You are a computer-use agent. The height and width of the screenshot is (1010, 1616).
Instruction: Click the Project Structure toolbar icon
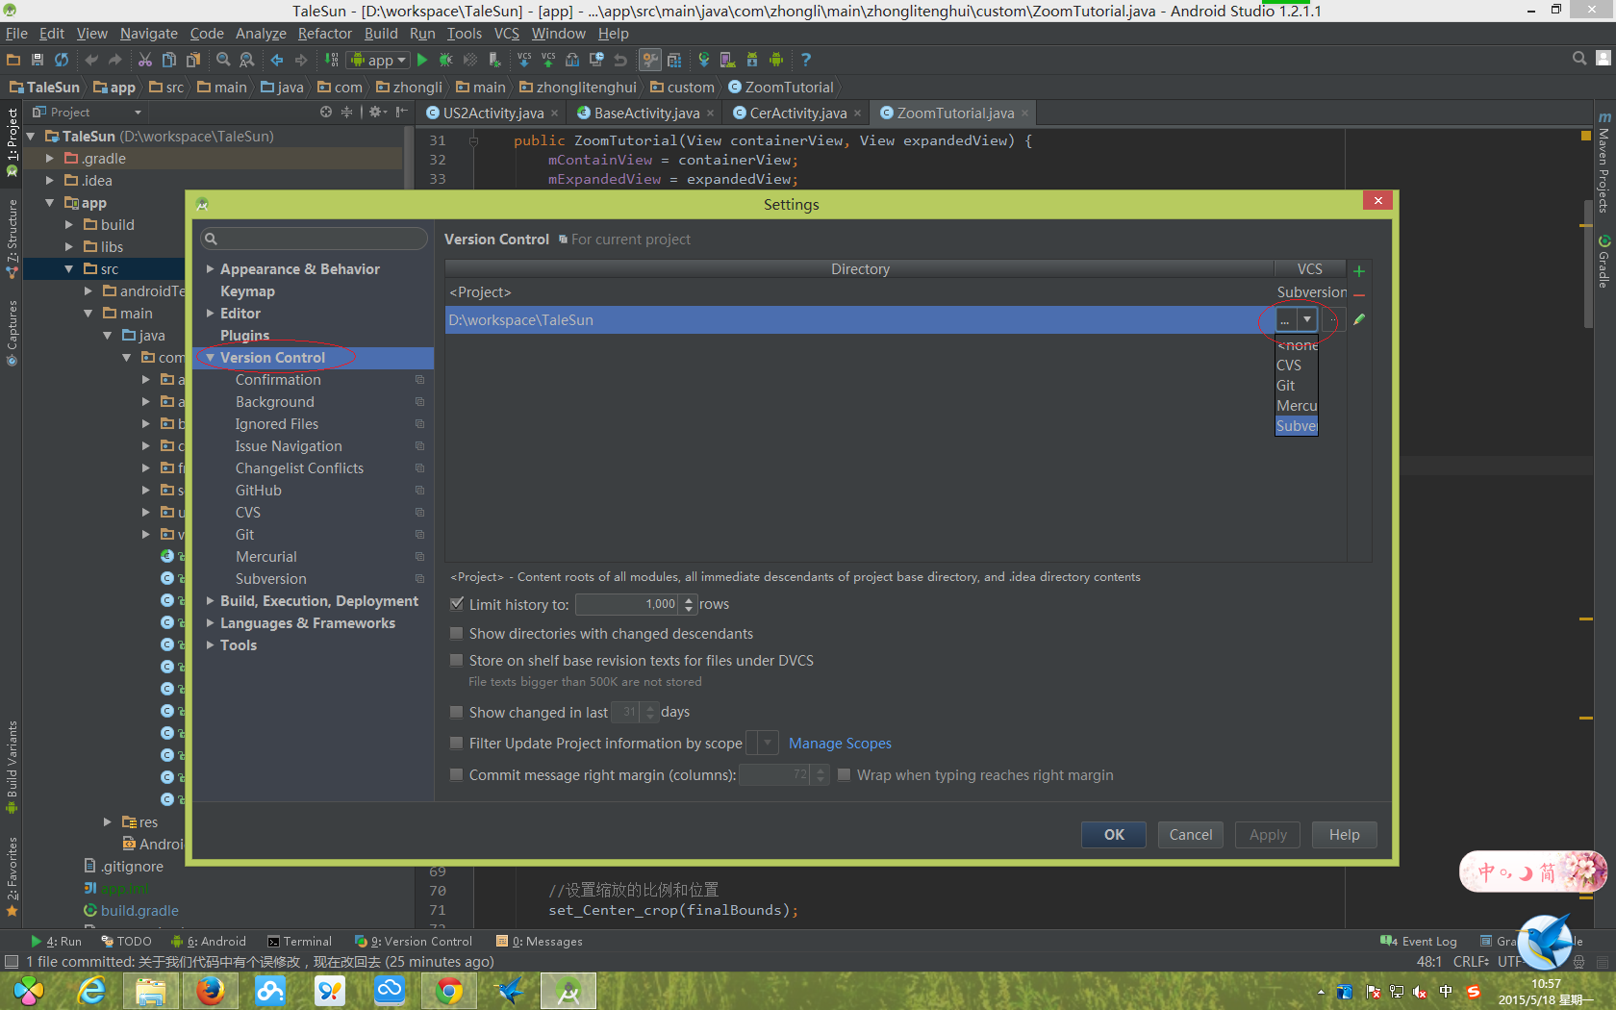(x=674, y=60)
